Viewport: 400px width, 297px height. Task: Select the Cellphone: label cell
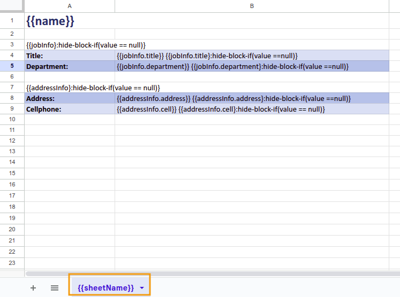pos(69,109)
